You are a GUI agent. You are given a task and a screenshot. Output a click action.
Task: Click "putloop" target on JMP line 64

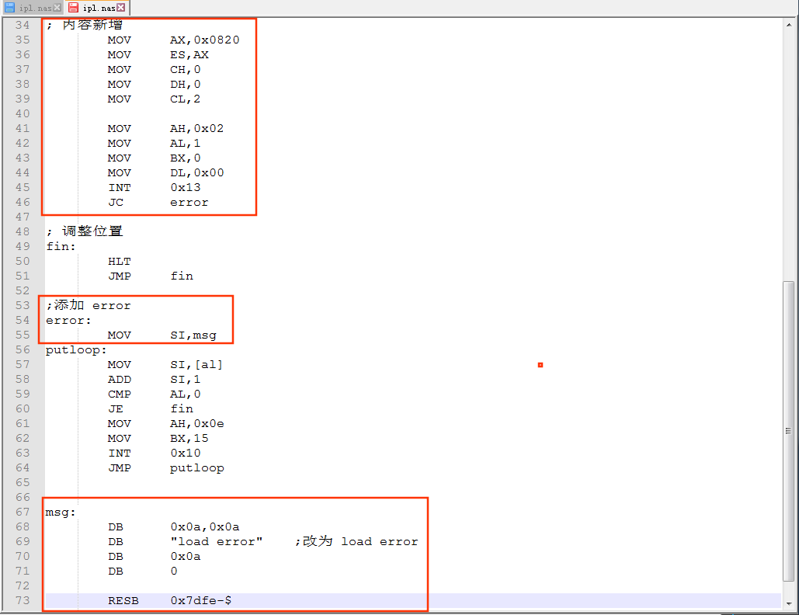(196, 468)
